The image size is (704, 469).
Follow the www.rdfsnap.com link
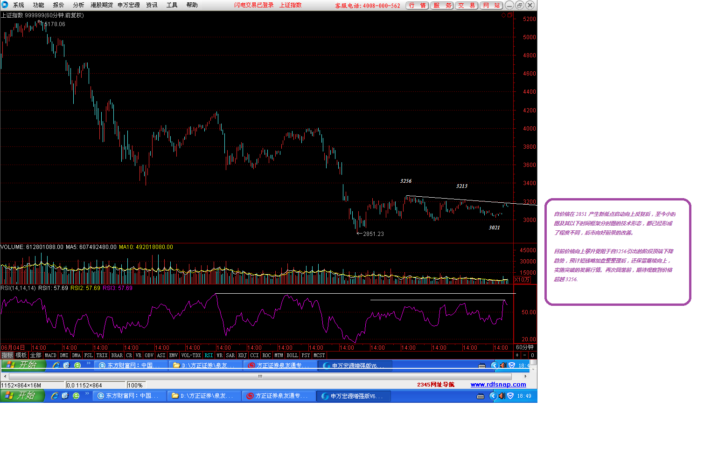498,385
